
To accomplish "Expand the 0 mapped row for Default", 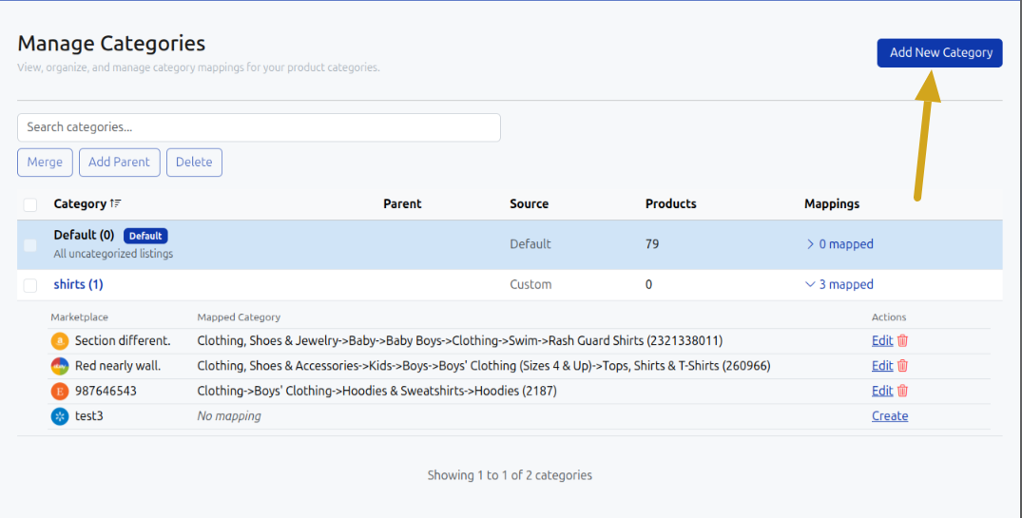I will 839,244.
